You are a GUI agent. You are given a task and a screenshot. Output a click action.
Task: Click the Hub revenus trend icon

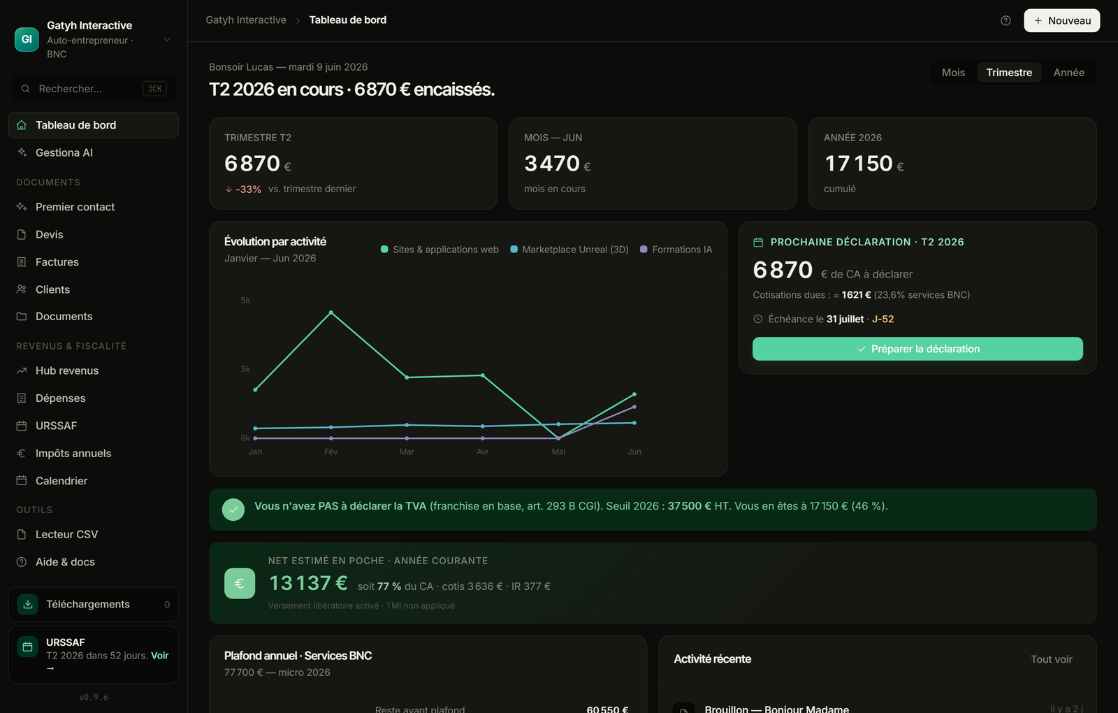[22, 370]
